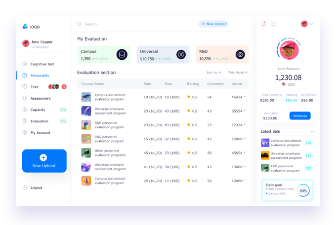Click the notification bell icon
Viewport: 336px width, 225px height.
(x=263, y=24)
